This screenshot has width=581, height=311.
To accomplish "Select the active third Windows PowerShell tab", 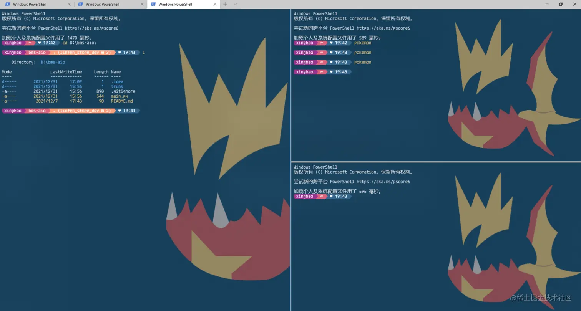I will click(x=183, y=4).
